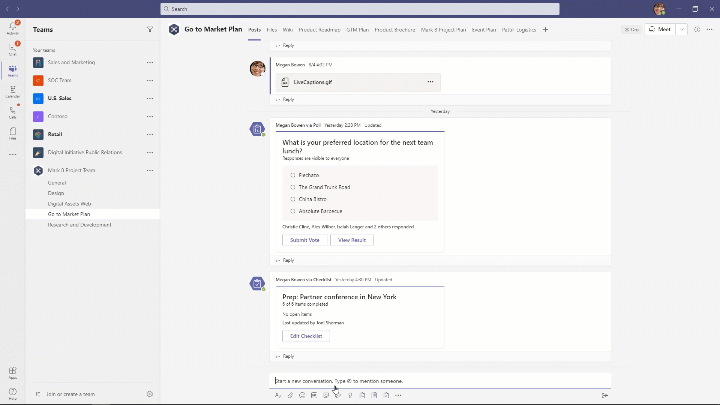Click the filter teams icon
The height and width of the screenshot is (405, 720).
coord(150,29)
